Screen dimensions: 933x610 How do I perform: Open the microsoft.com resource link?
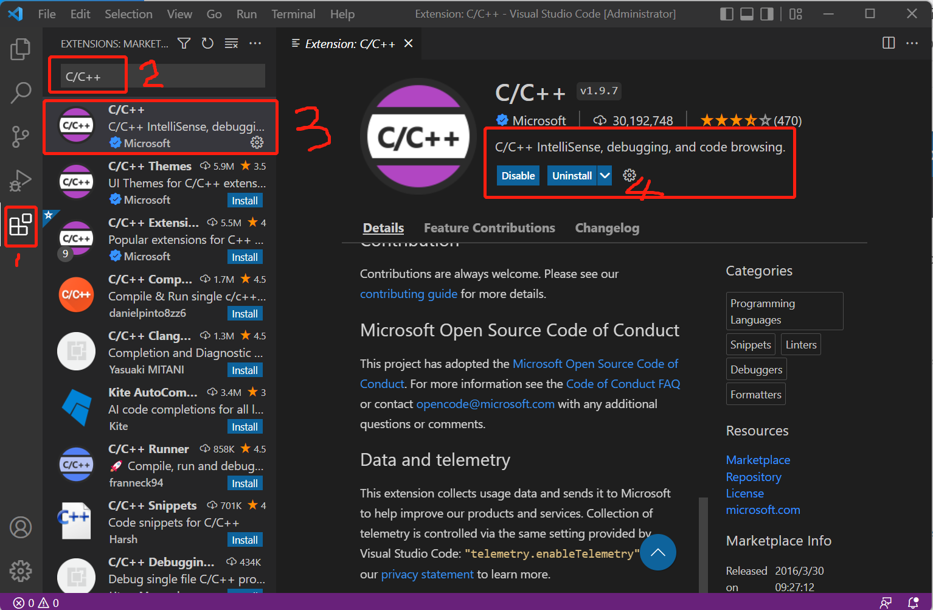click(x=763, y=510)
